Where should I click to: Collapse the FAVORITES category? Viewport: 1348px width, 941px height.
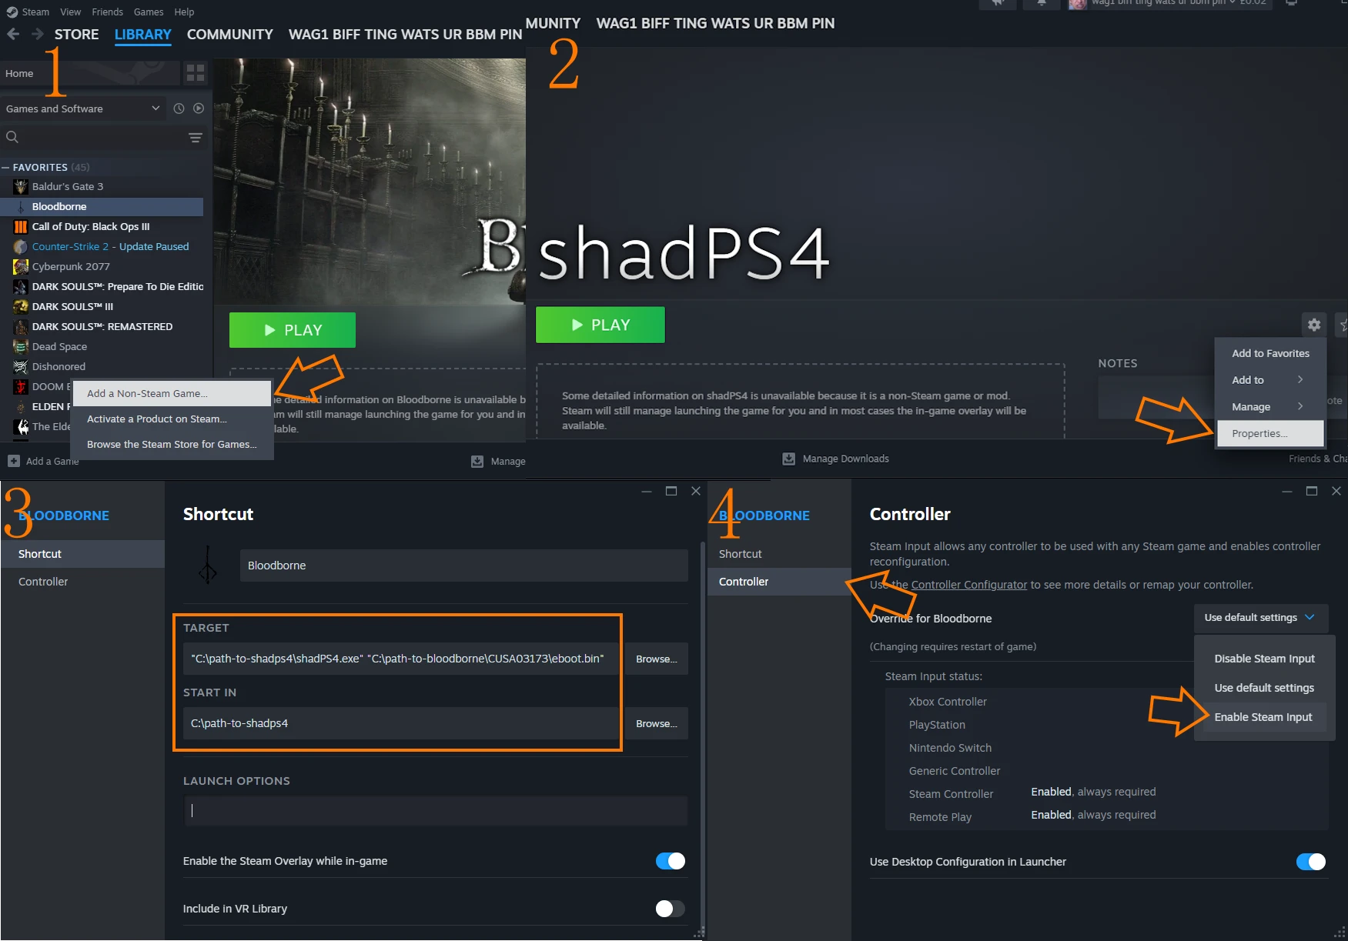point(6,167)
